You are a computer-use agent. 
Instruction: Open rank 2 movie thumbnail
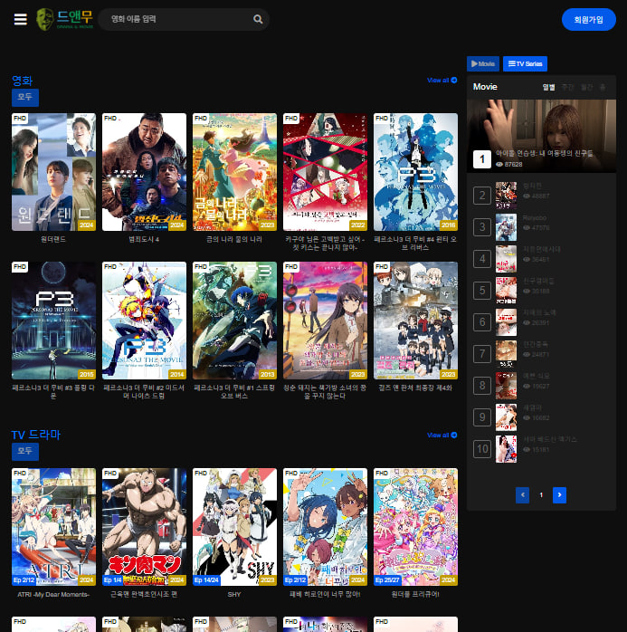click(x=506, y=196)
